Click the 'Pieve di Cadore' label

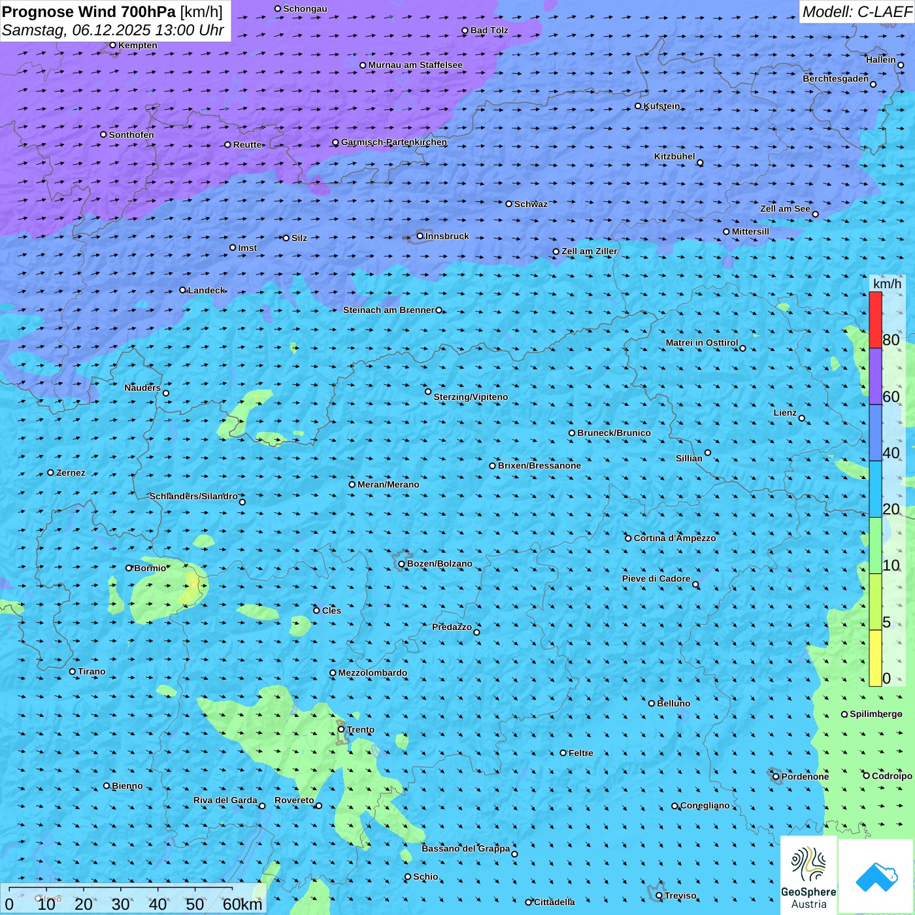(x=656, y=578)
